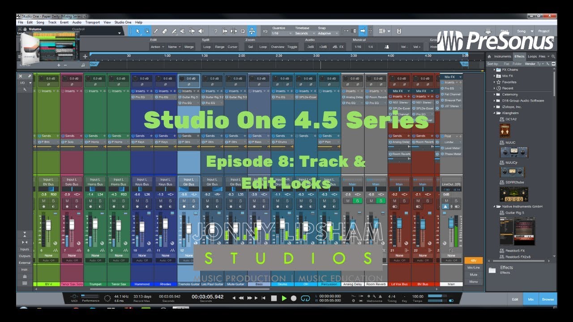Open the Guitar Rig 5 plugin thumbnail
The width and height of the screenshot is (573, 322).
point(517,230)
